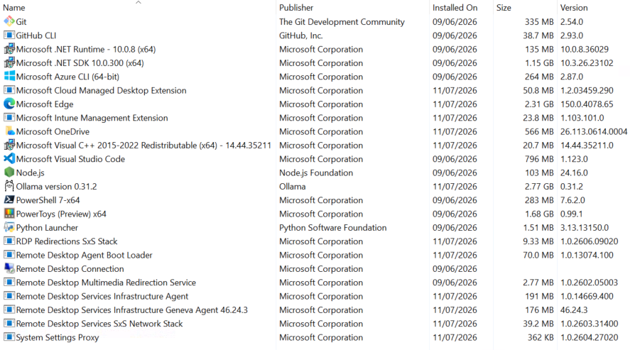Screen dimensions: 635x350
Task: Click the version 26.113.0614.0004
Action: (594, 132)
